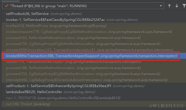Open the thread selector dropdown arrow

[x=161, y=6]
